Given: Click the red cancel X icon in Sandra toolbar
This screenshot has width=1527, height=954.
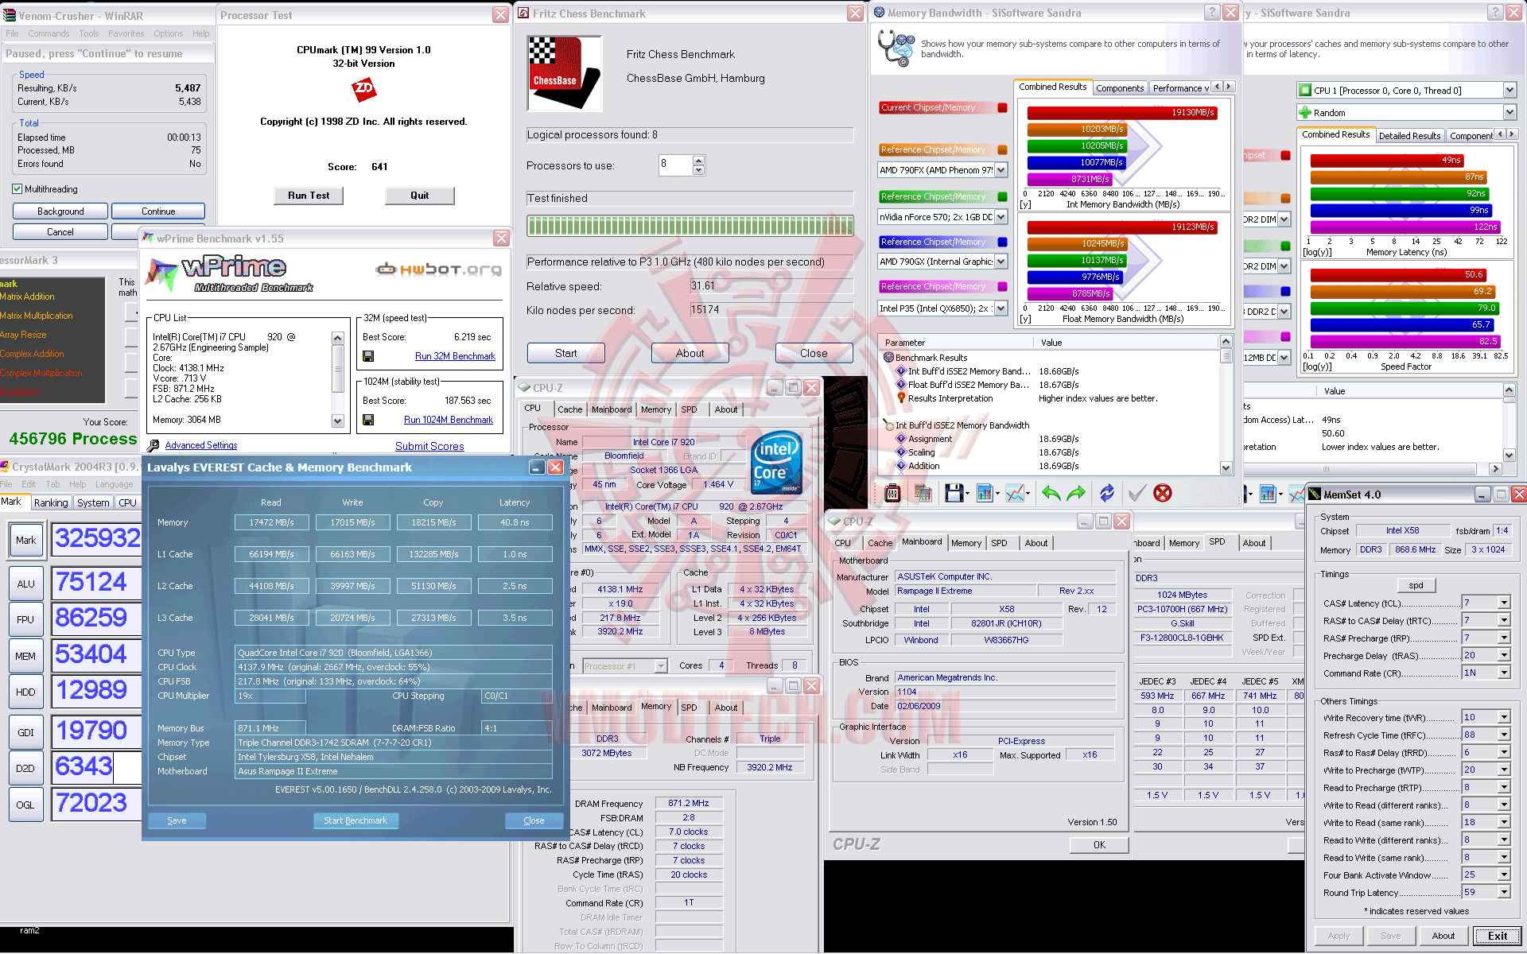Looking at the screenshot, I should pos(1162,494).
